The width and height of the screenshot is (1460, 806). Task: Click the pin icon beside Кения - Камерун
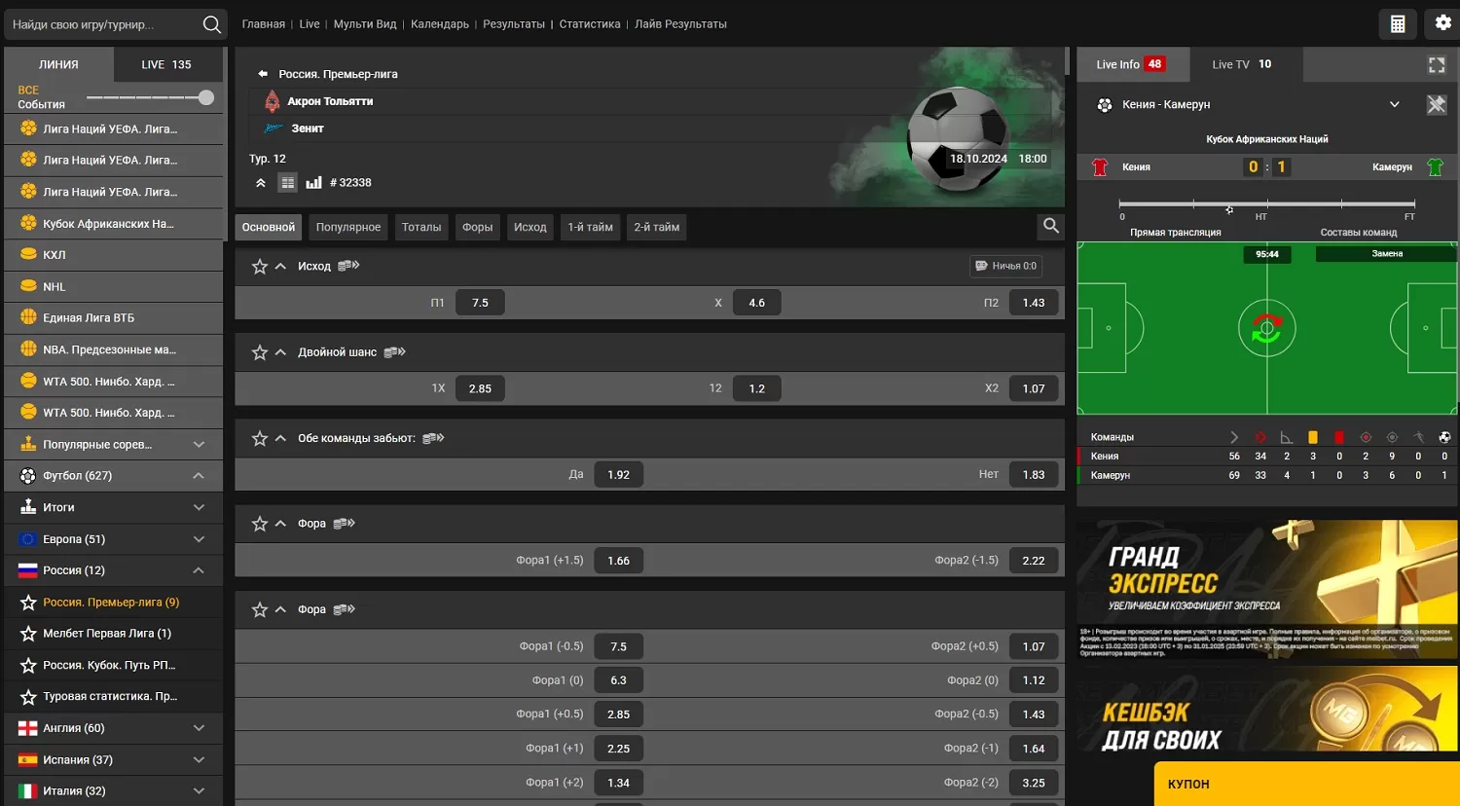[1436, 105]
